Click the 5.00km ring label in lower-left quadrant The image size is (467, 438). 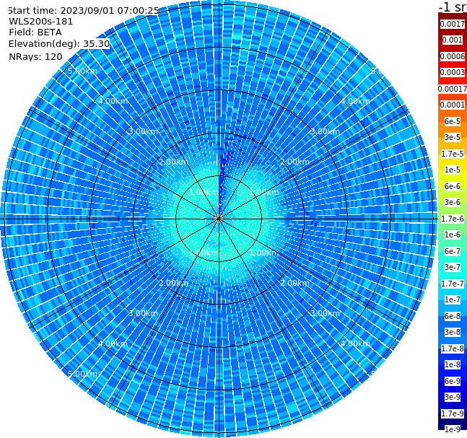click(x=82, y=374)
